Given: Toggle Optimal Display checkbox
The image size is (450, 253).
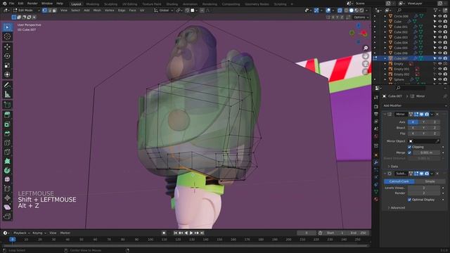Looking at the screenshot, I should [x=409, y=200].
